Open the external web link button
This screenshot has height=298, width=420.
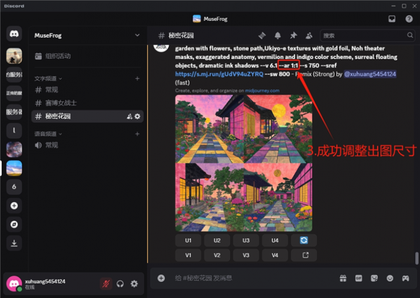(x=304, y=255)
